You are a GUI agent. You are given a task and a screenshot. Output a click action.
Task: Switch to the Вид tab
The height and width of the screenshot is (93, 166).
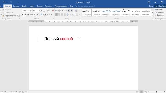point(71,6)
